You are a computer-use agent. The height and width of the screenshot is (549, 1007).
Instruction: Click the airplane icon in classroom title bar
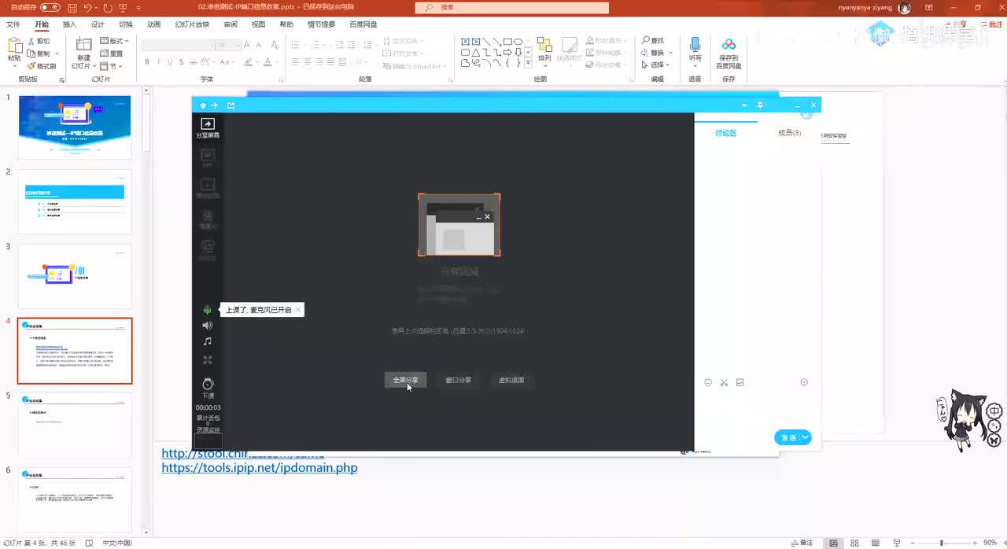[x=214, y=105]
